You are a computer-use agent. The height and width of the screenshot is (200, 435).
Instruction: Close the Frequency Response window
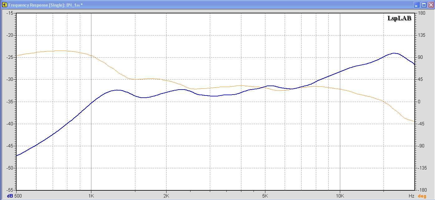point(430,5)
